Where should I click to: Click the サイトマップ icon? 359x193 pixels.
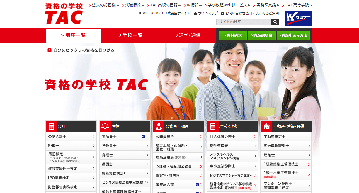pos(195,13)
